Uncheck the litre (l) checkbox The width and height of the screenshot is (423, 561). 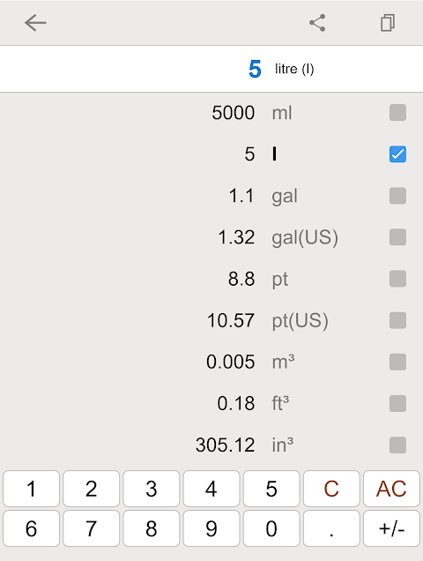tap(397, 154)
